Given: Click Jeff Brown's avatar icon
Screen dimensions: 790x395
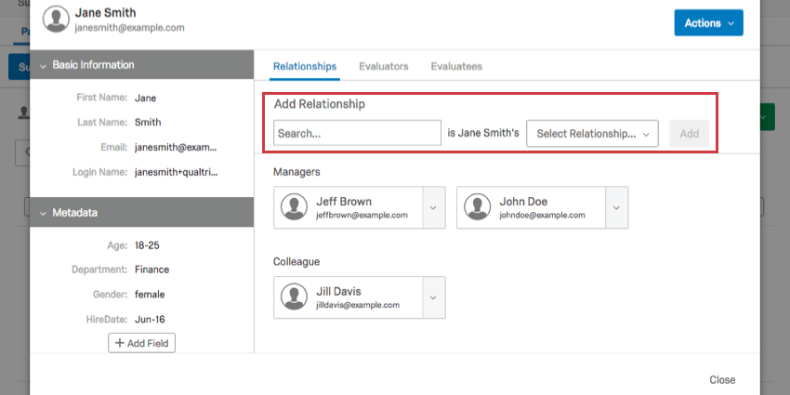Looking at the screenshot, I should coord(295,206).
